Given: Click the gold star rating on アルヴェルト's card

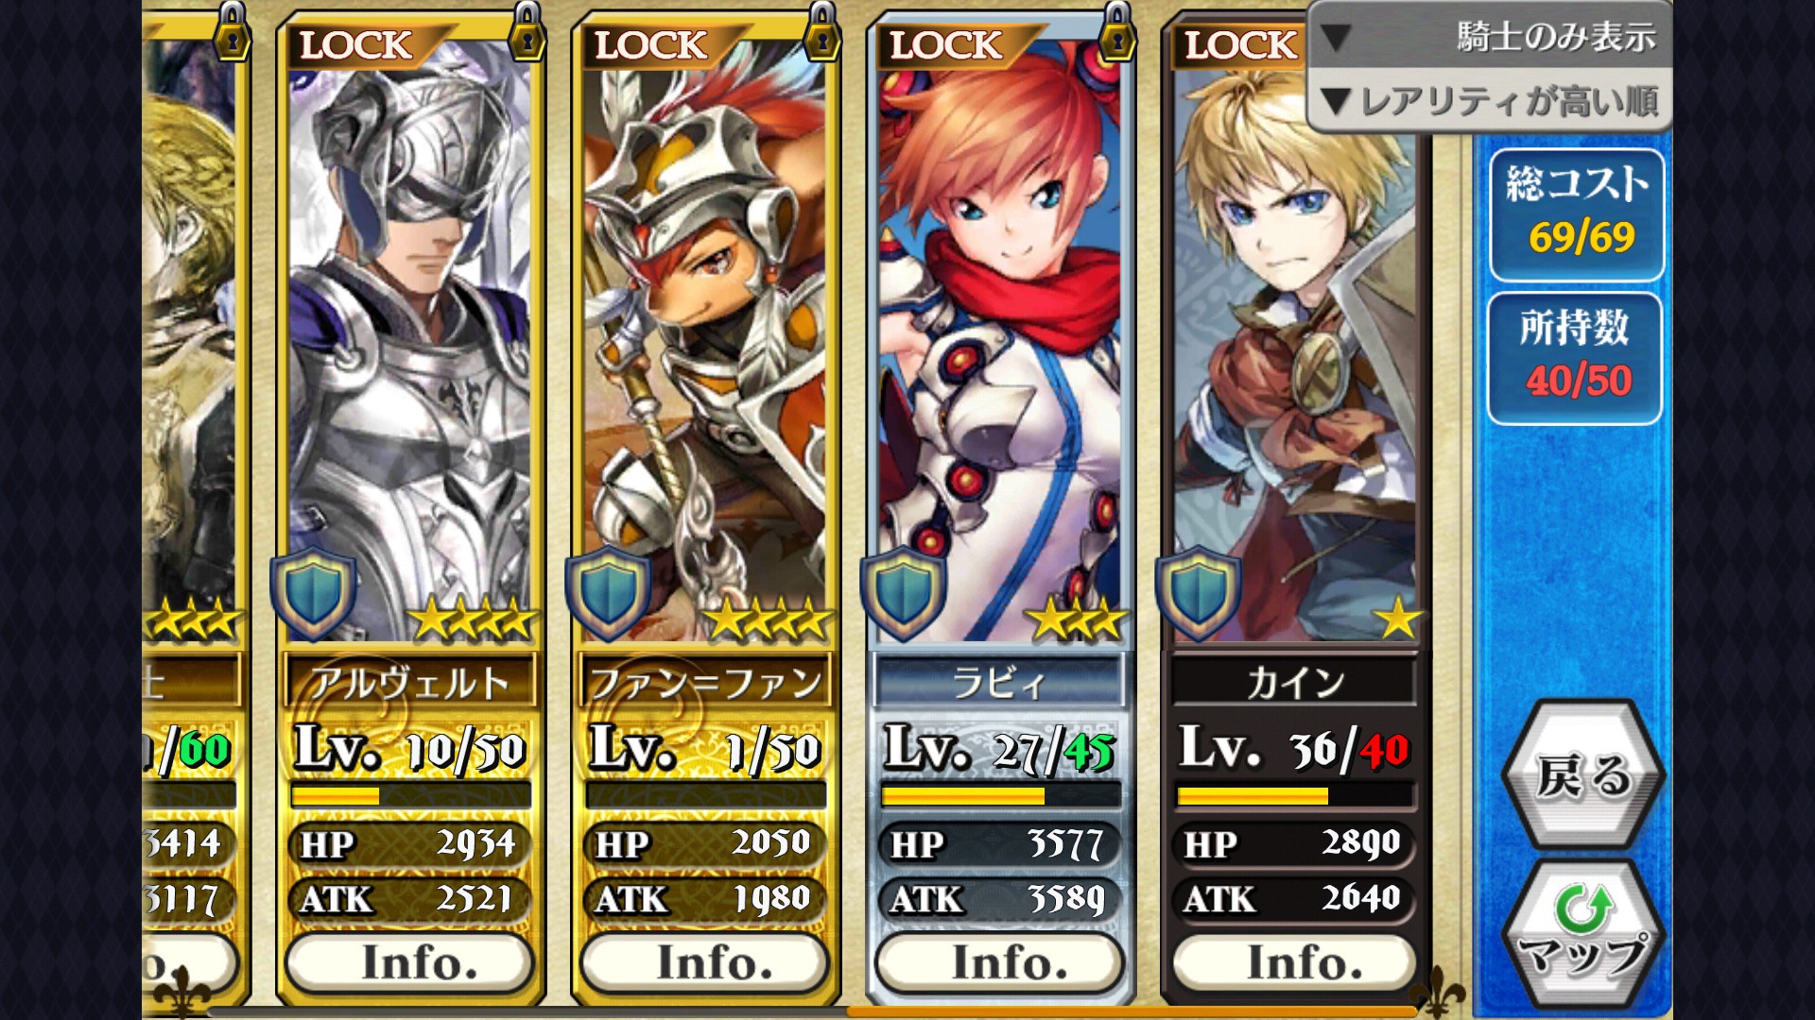Looking at the screenshot, I should pyautogui.click(x=473, y=620).
